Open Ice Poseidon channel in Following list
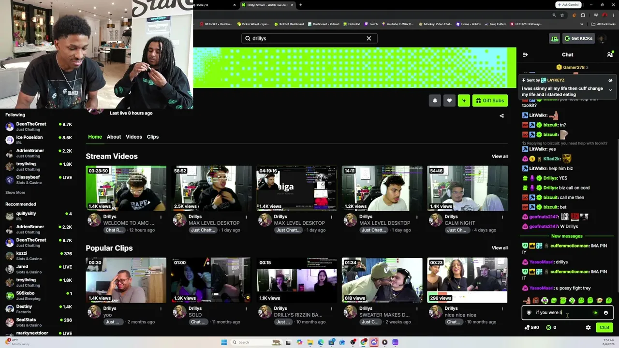The height and width of the screenshot is (348, 619). point(39,140)
